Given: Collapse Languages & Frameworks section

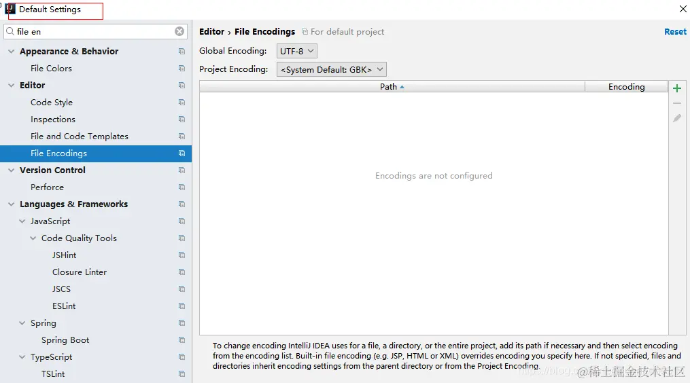Looking at the screenshot, I should click(11, 204).
